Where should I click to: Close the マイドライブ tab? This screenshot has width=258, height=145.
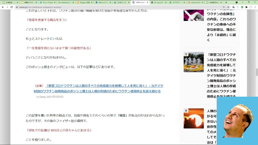(184, 2)
